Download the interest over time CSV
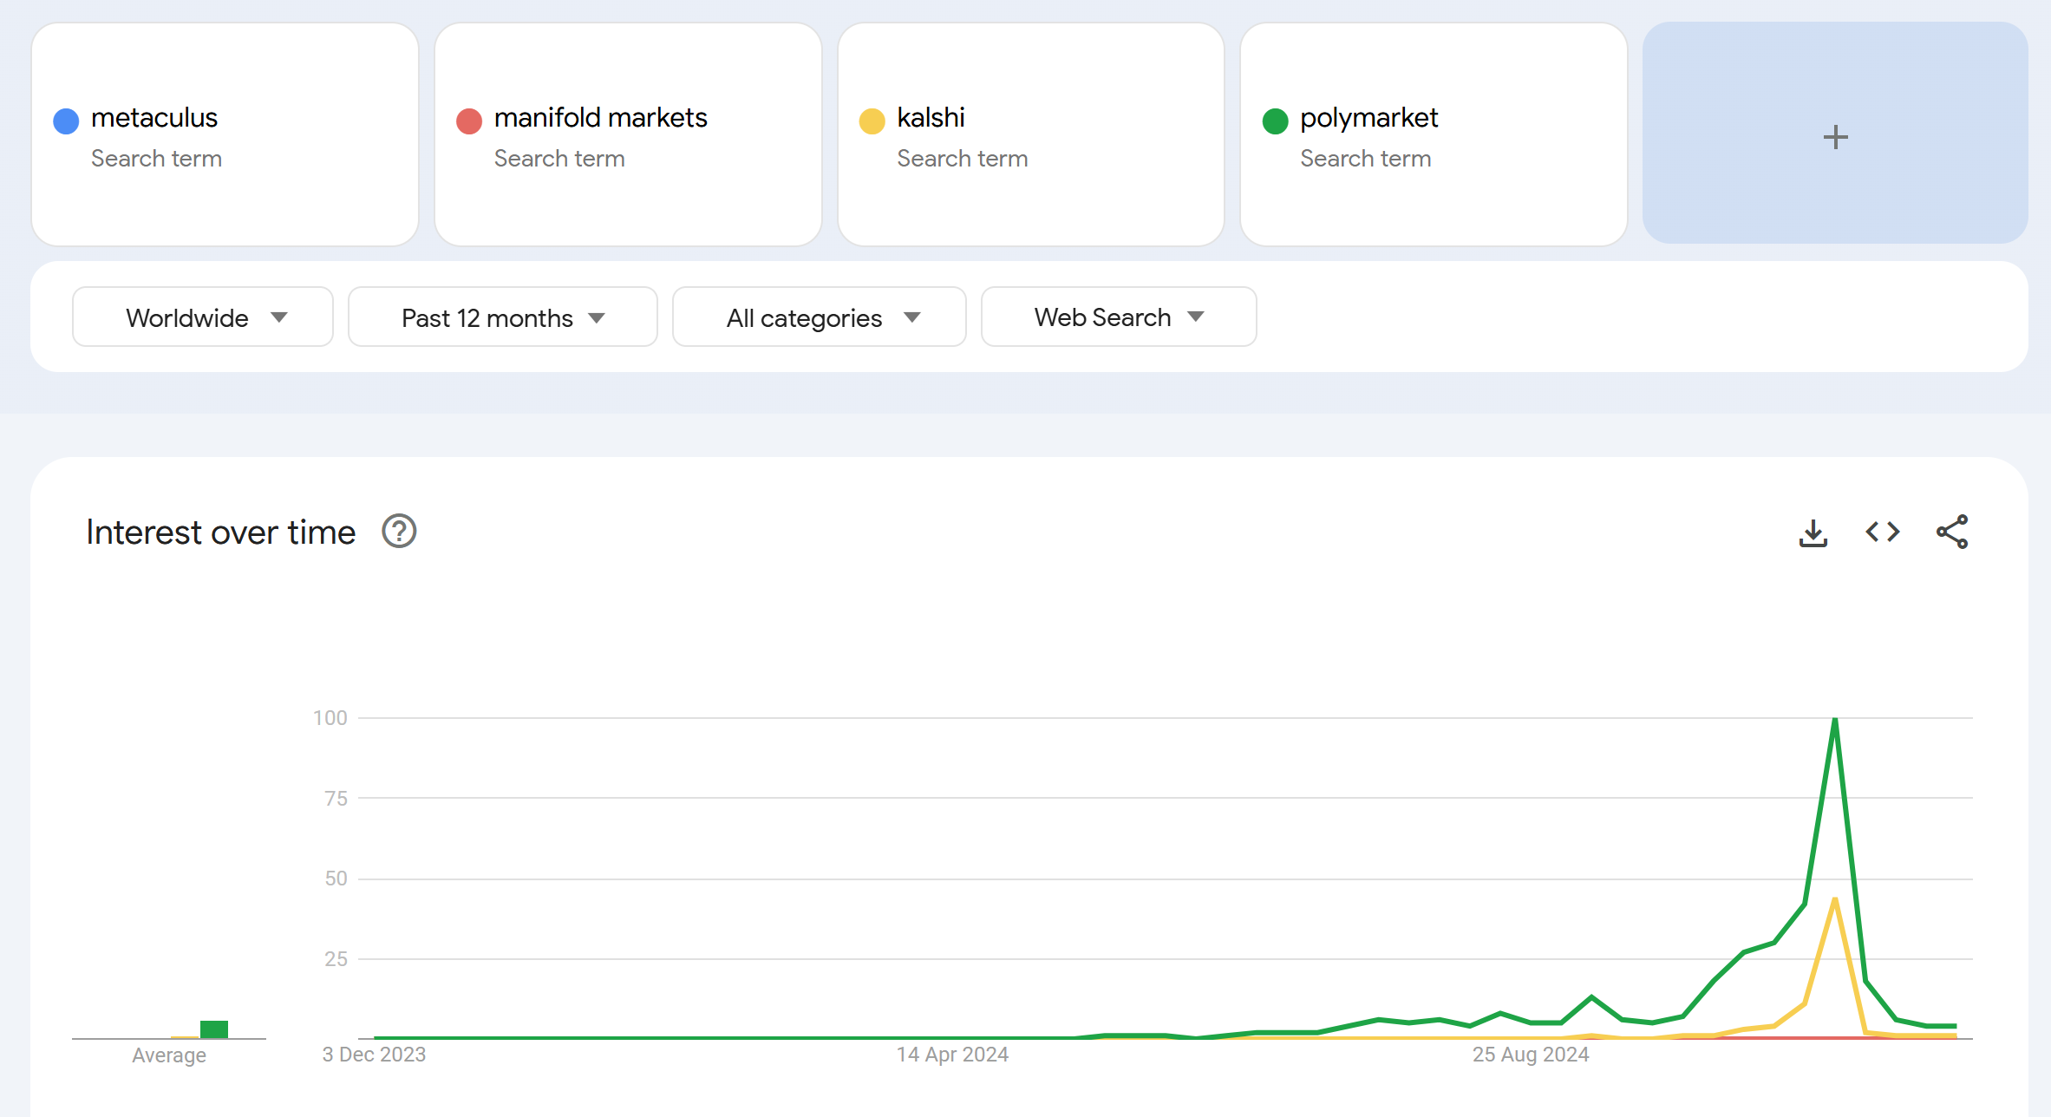The width and height of the screenshot is (2051, 1117). (1813, 532)
